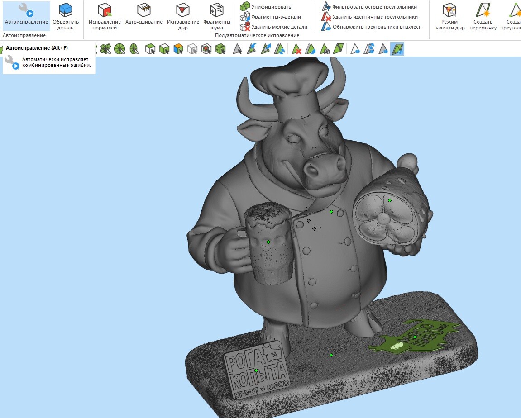Click Унифицировать command

(x=266, y=7)
